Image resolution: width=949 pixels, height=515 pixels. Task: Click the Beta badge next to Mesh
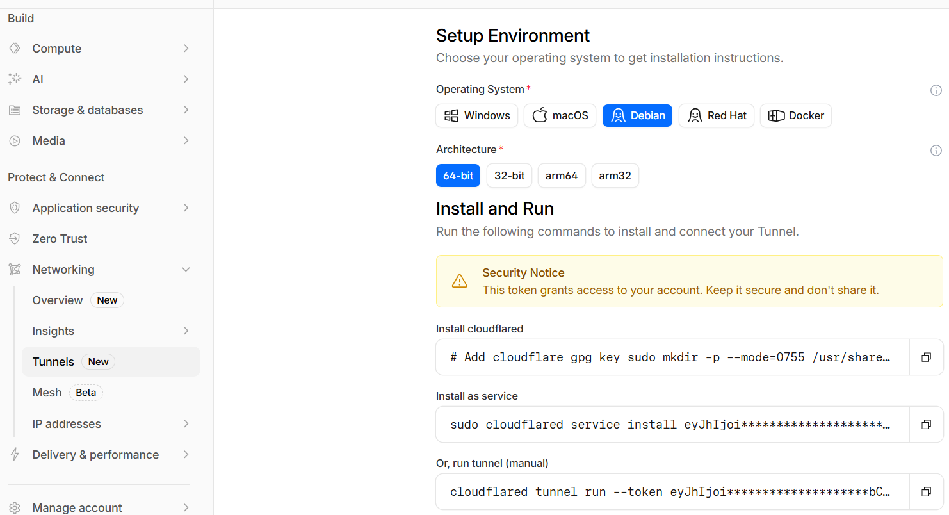86,393
